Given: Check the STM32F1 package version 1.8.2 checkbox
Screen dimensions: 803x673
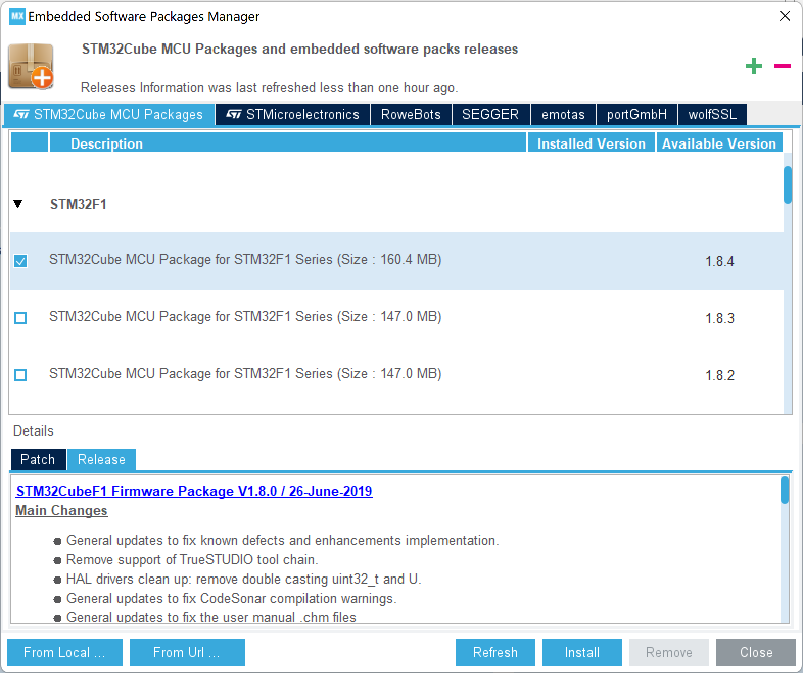Looking at the screenshot, I should (20, 375).
